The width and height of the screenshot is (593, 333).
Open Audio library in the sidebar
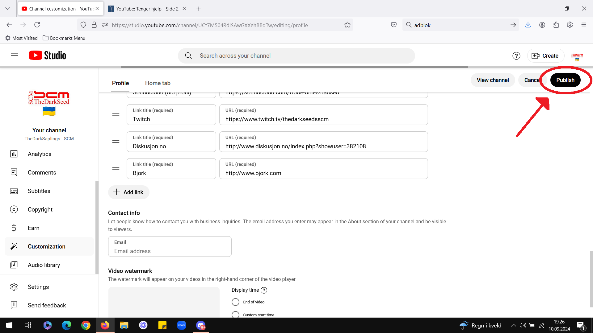pyautogui.click(x=49, y=265)
